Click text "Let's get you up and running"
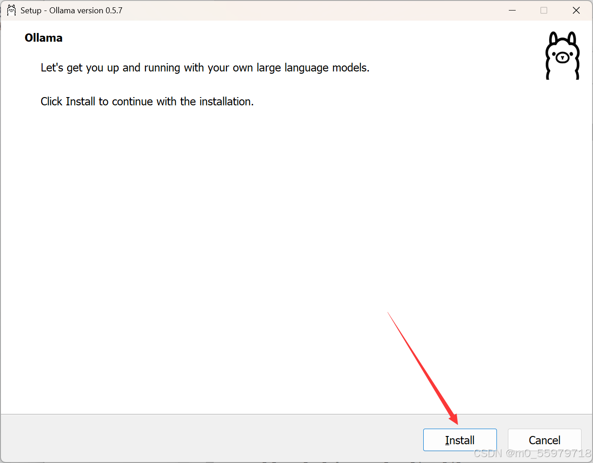This screenshot has height=463, width=593. (x=110, y=68)
